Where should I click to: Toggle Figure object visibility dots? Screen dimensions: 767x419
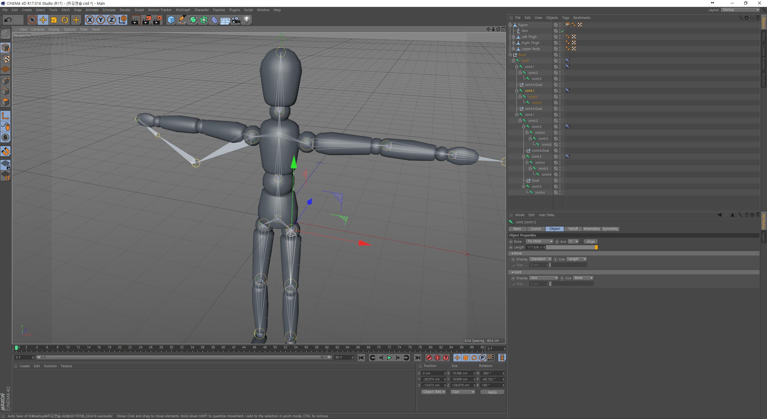pyautogui.click(x=560, y=25)
